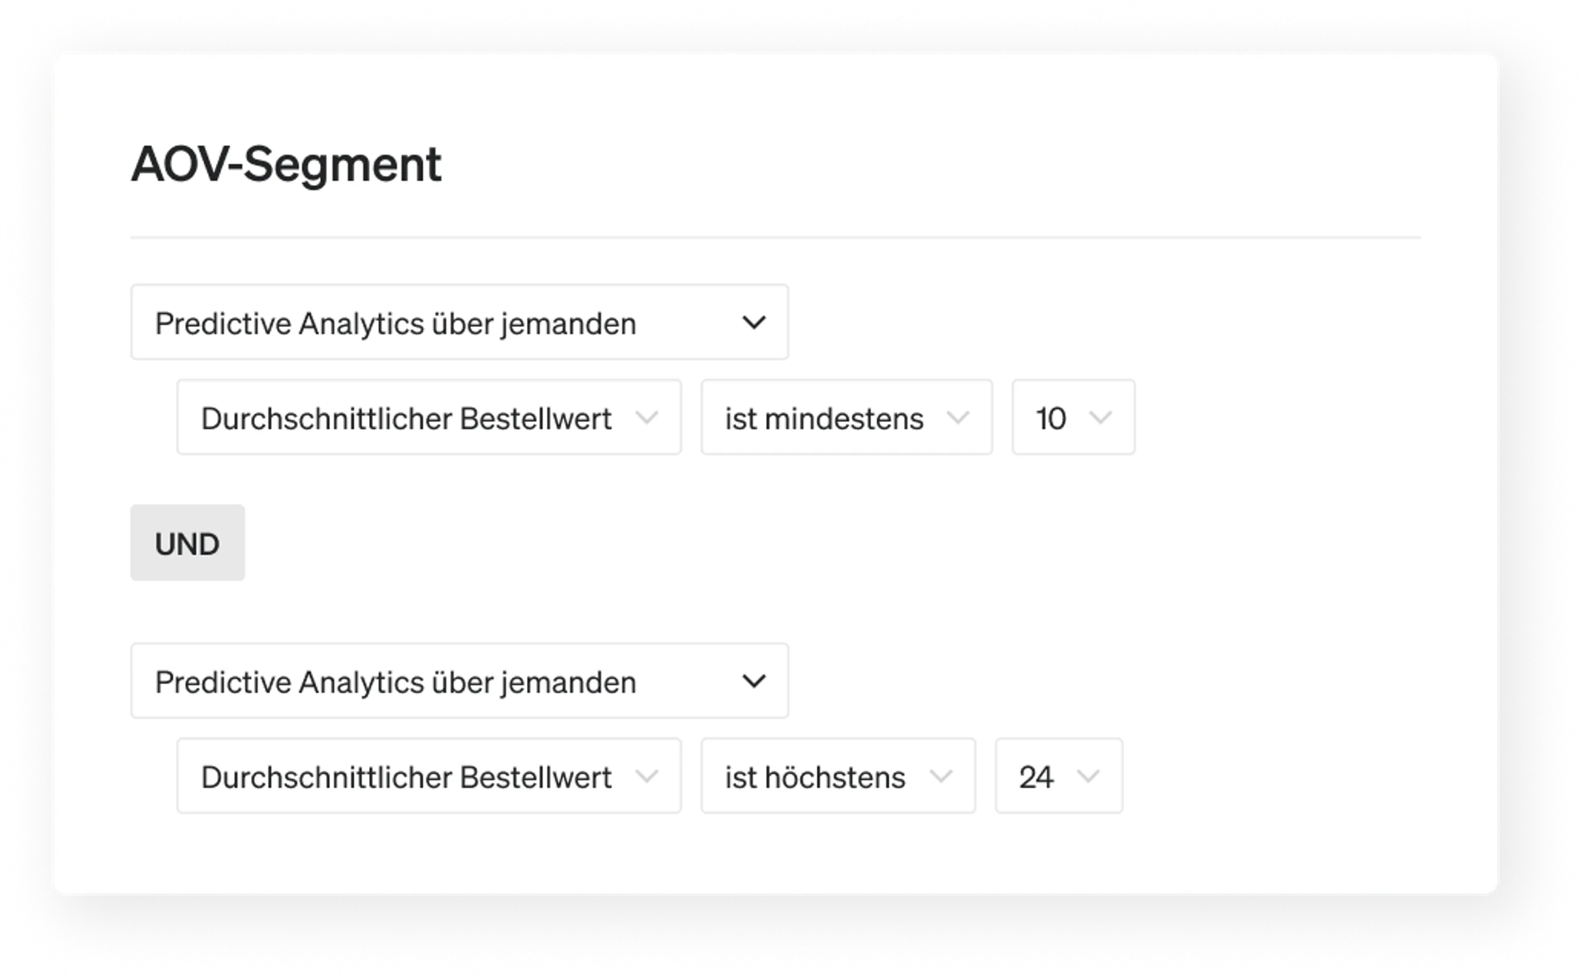
Task: Click the text label 'ist mindestens'
Action: (824, 419)
